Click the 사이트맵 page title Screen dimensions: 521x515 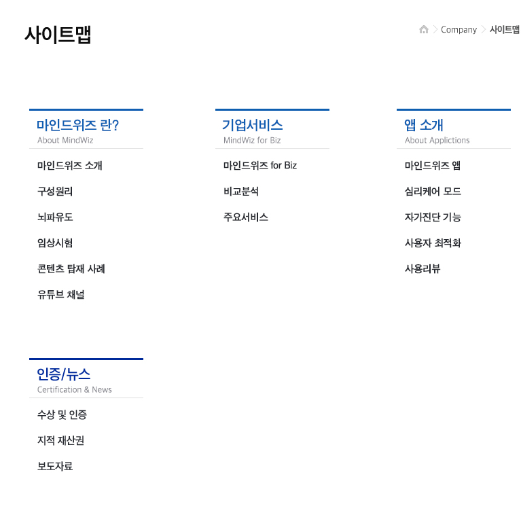(58, 35)
